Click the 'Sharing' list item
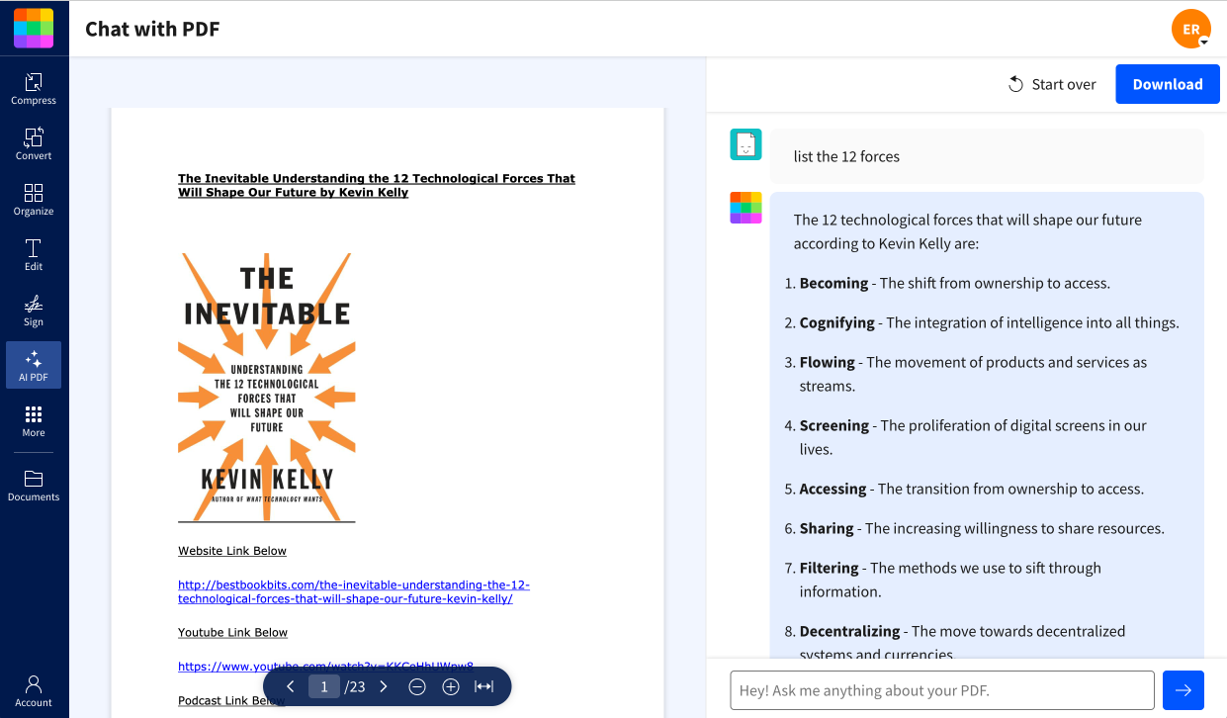This screenshot has height=718, width=1227. tap(982, 528)
